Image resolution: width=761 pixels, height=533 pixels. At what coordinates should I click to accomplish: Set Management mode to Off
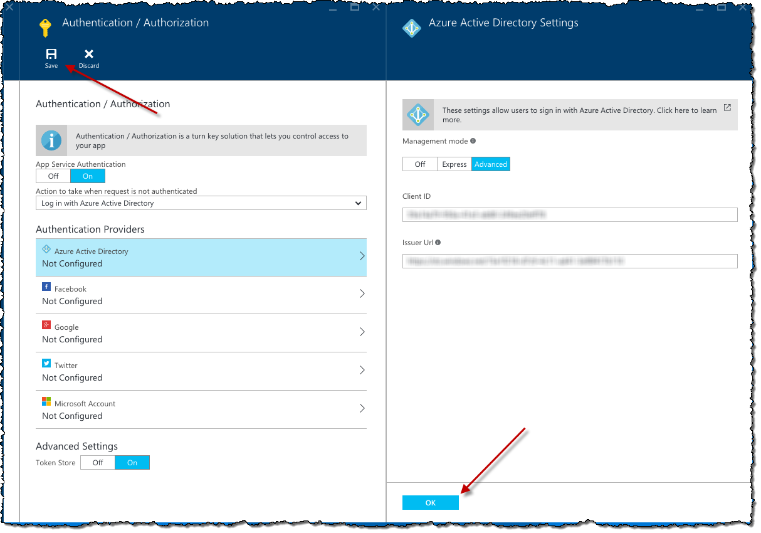coord(420,164)
